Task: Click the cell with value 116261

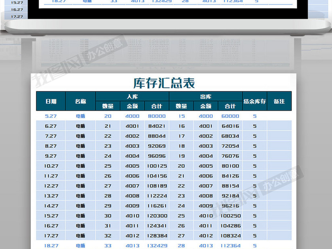Action: 157,206
